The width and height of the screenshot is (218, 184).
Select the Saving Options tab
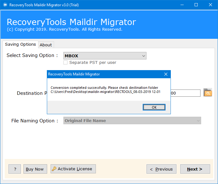click(x=20, y=44)
